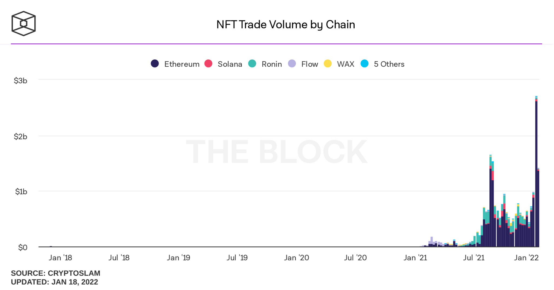
Task: Click the SOURCE: CRYPTOSLAM text
Action: pyautogui.click(x=55, y=273)
